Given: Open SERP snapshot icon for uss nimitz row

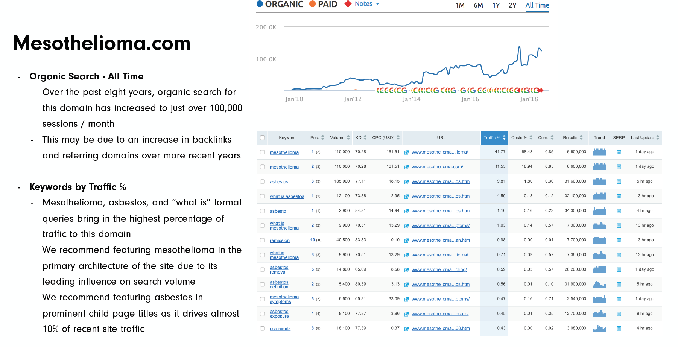Looking at the screenshot, I should tap(619, 329).
